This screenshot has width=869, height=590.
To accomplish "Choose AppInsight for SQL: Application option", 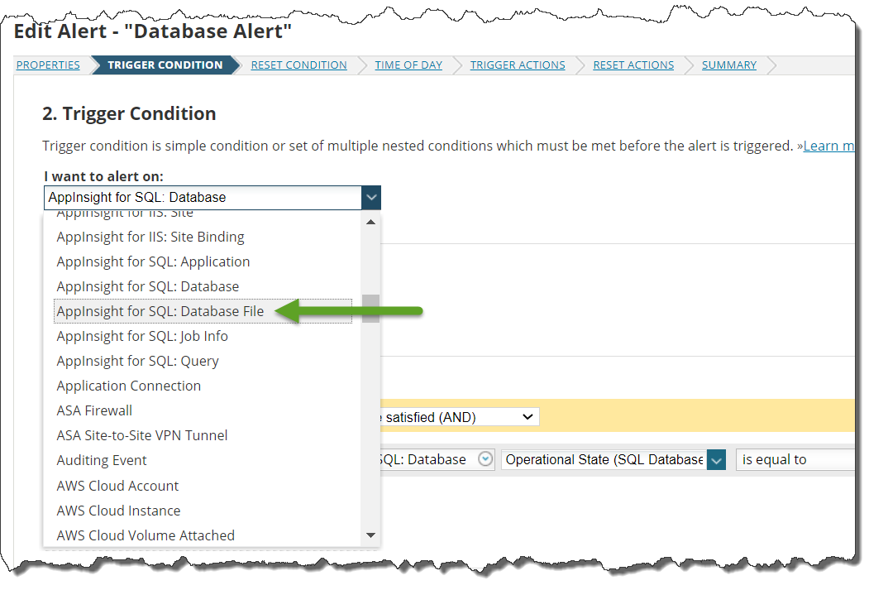I will [153, 261].
